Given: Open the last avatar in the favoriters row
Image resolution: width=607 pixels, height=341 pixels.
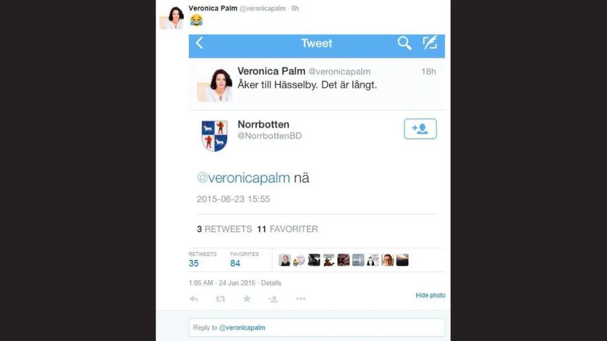Looking at the screenshot, I should (402, 260).
